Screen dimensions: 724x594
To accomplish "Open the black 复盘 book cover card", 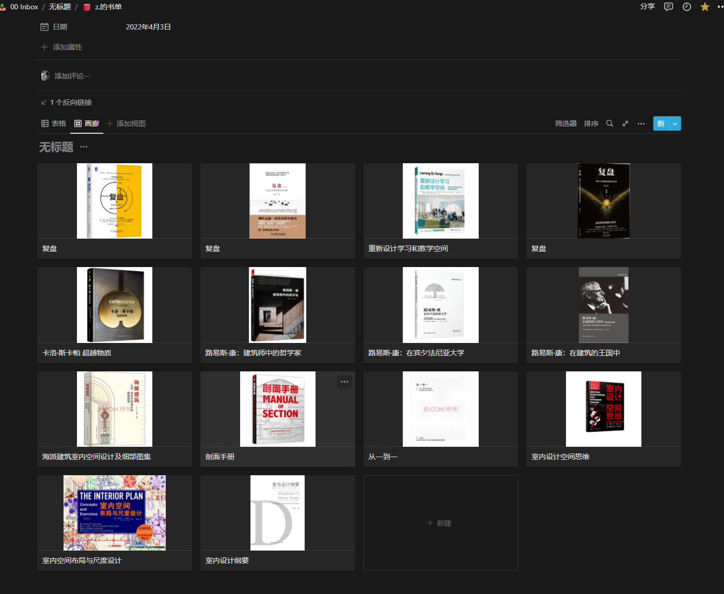I will point(604,201).
